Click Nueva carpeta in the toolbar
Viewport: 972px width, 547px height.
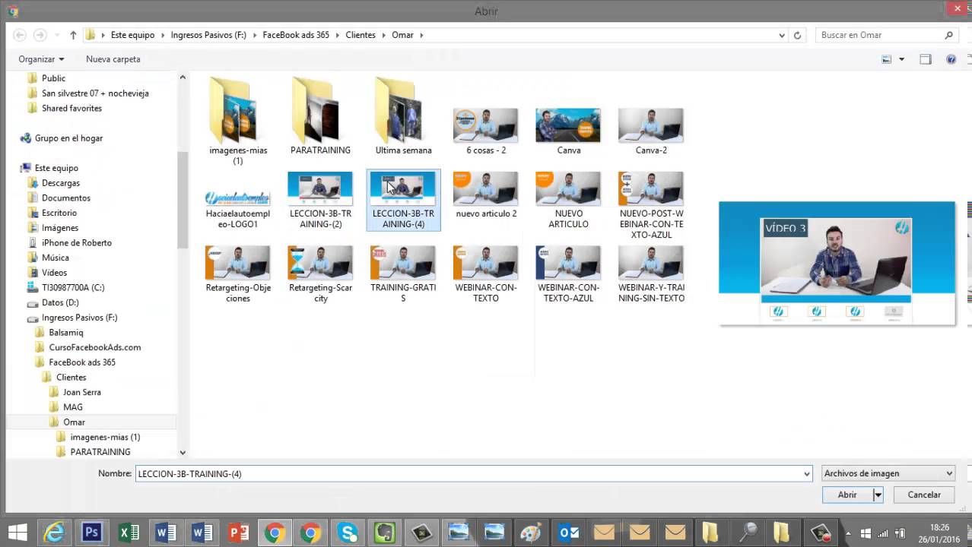[x=113, y=59]
